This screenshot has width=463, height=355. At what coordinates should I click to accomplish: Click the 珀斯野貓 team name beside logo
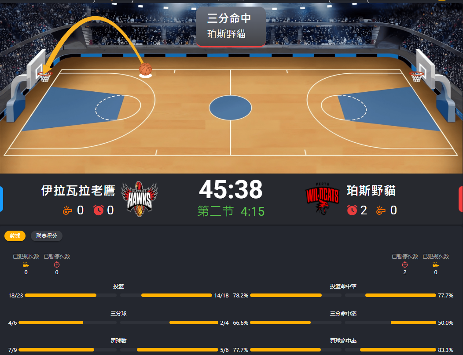point(371,191)
